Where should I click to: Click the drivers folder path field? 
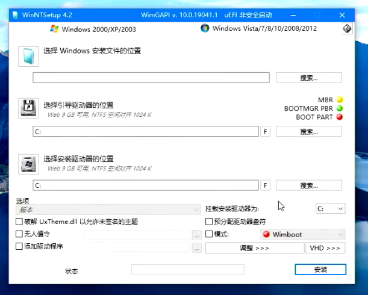click(x=137, y=247)
